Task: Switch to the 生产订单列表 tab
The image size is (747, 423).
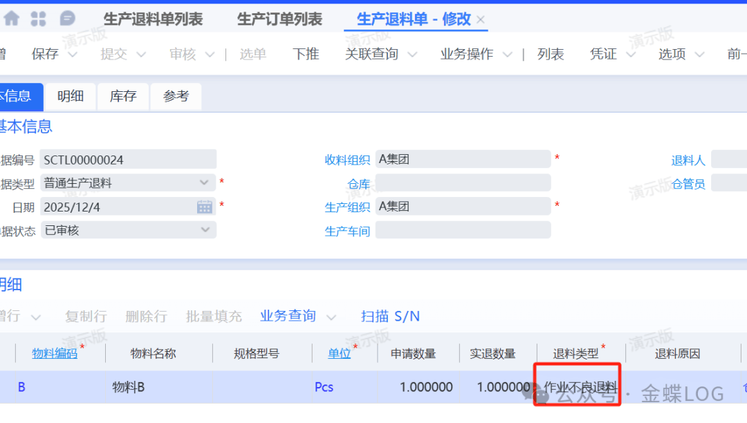Action: (x=279, y=19)
